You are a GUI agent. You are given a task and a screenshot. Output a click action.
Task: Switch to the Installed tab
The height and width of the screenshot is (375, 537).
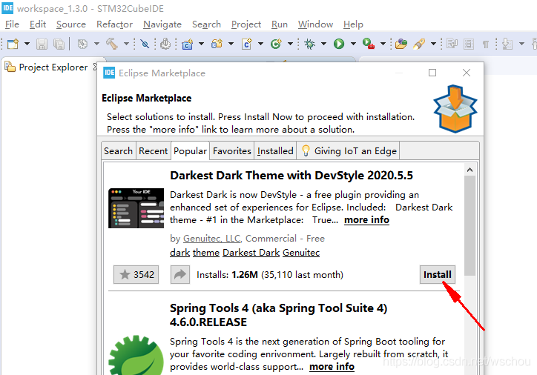(275, 151)
